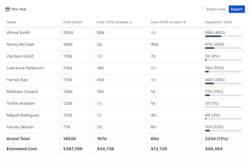
Task: Click Rocky McClain's 45d project-b cell
Action: 154,44
